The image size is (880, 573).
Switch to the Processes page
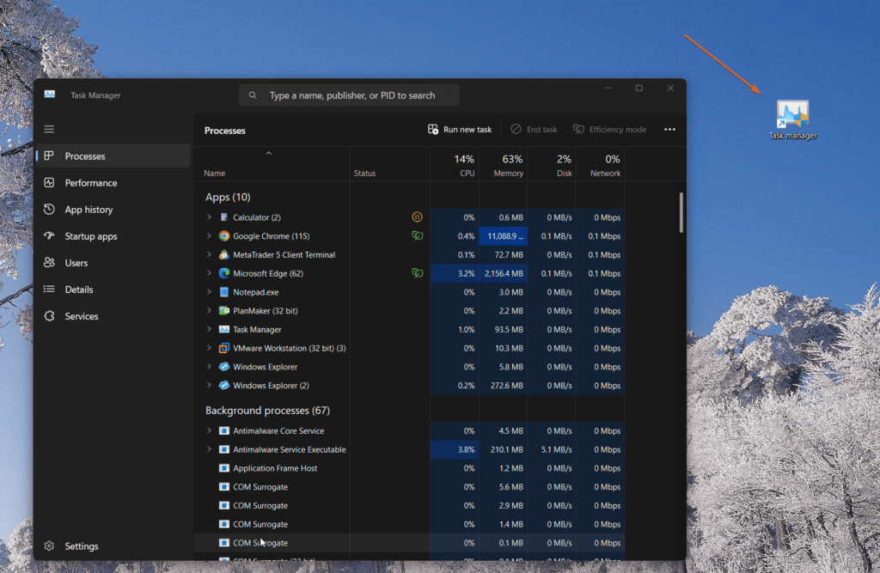click(114, 156)
